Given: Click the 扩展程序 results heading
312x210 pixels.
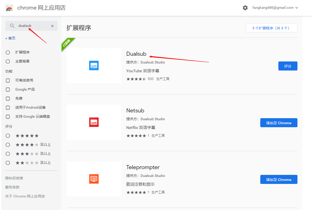Looking at the screenshot, I should [x=79, y=28].
